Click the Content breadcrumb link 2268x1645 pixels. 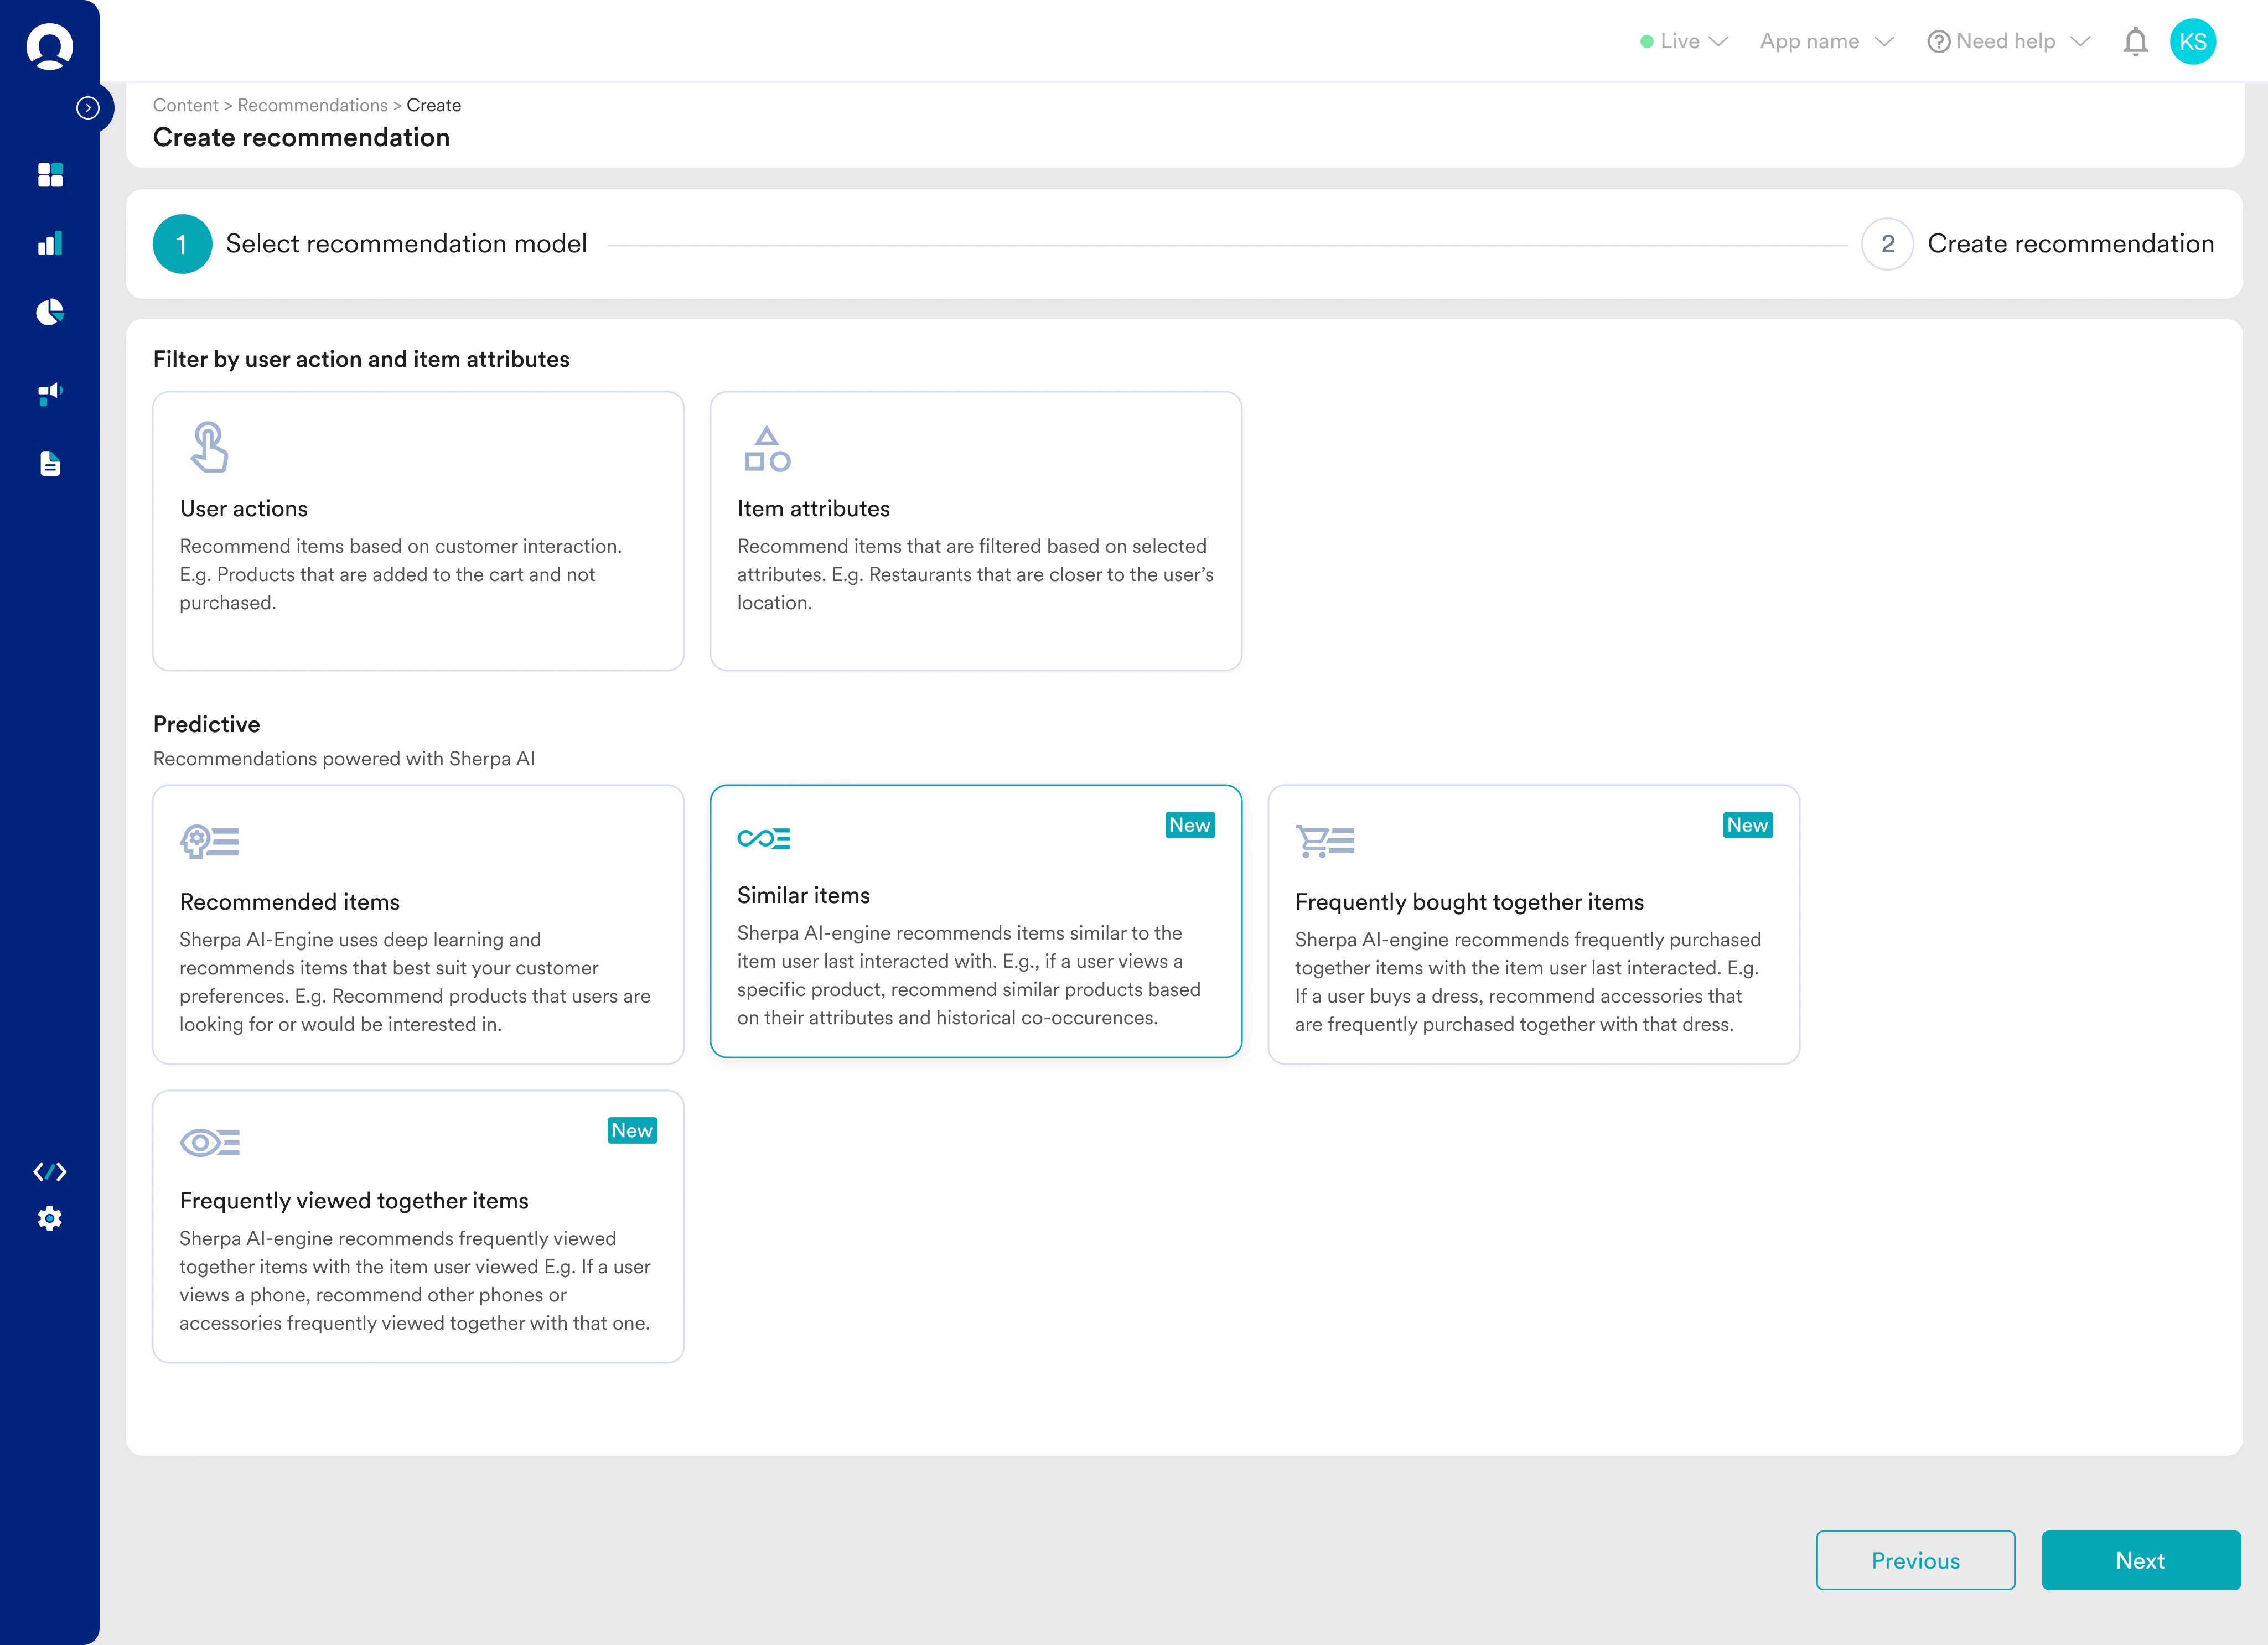click(185, 105)
